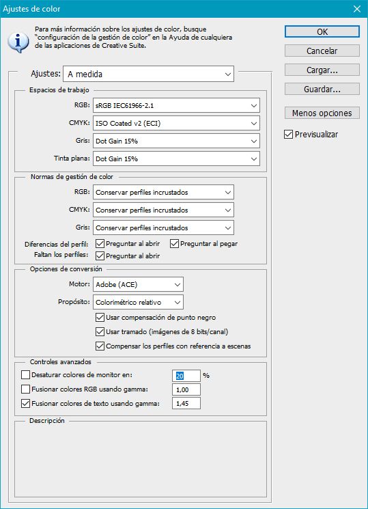Toggle the Previsualizar checkbox
This screenshot has width=368, height=509.
[288, 134]
